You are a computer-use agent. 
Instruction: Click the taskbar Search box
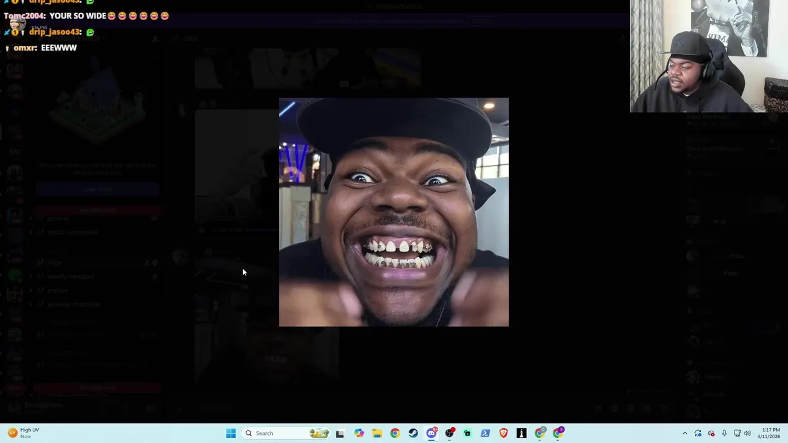point(287,433)
